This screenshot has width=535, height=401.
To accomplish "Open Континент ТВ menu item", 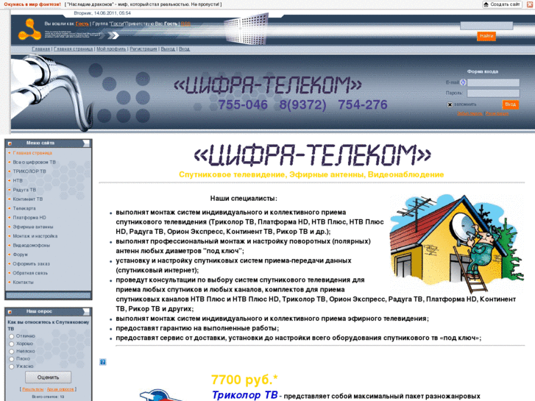I will tap(28, 199).
